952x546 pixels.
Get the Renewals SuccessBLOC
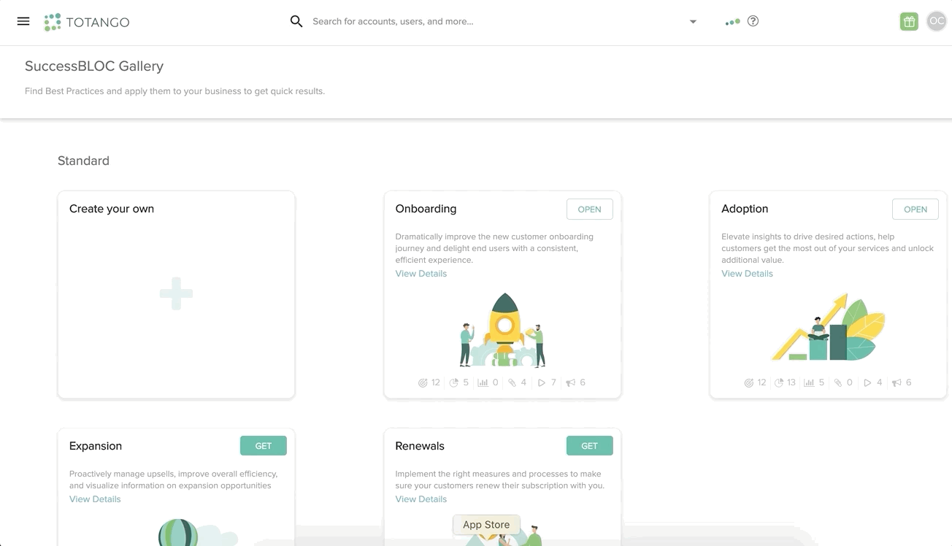pos(589,446)
